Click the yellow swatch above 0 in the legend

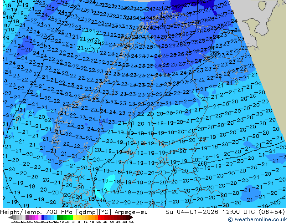click(x=74, y=218)
